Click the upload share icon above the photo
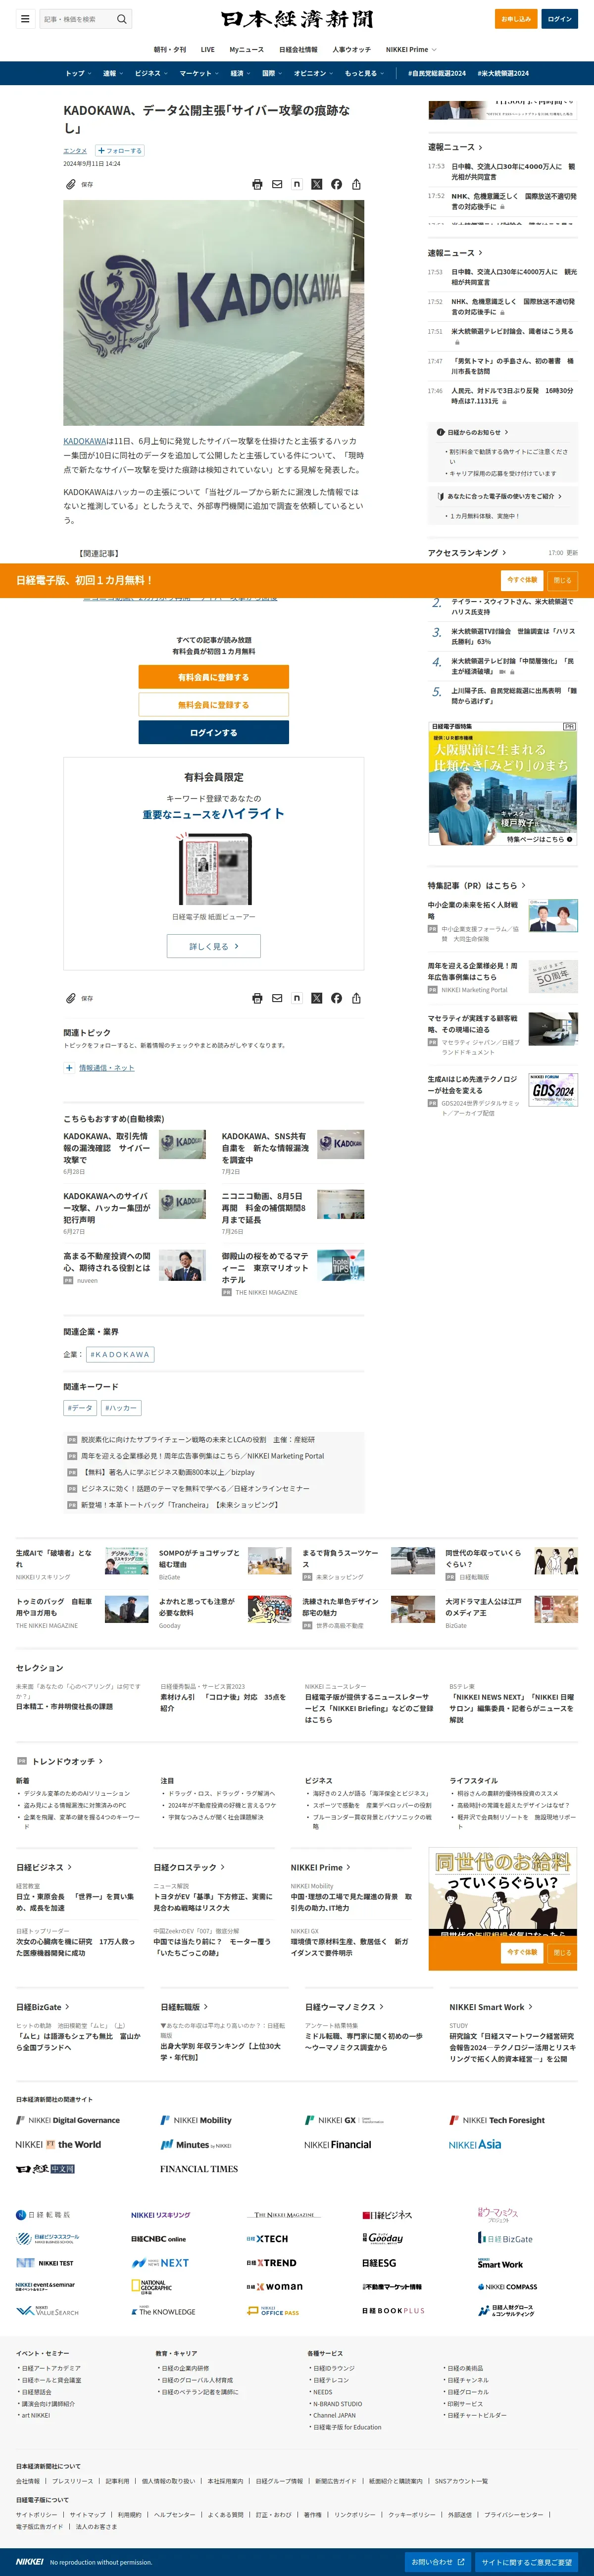 point(356,184)
